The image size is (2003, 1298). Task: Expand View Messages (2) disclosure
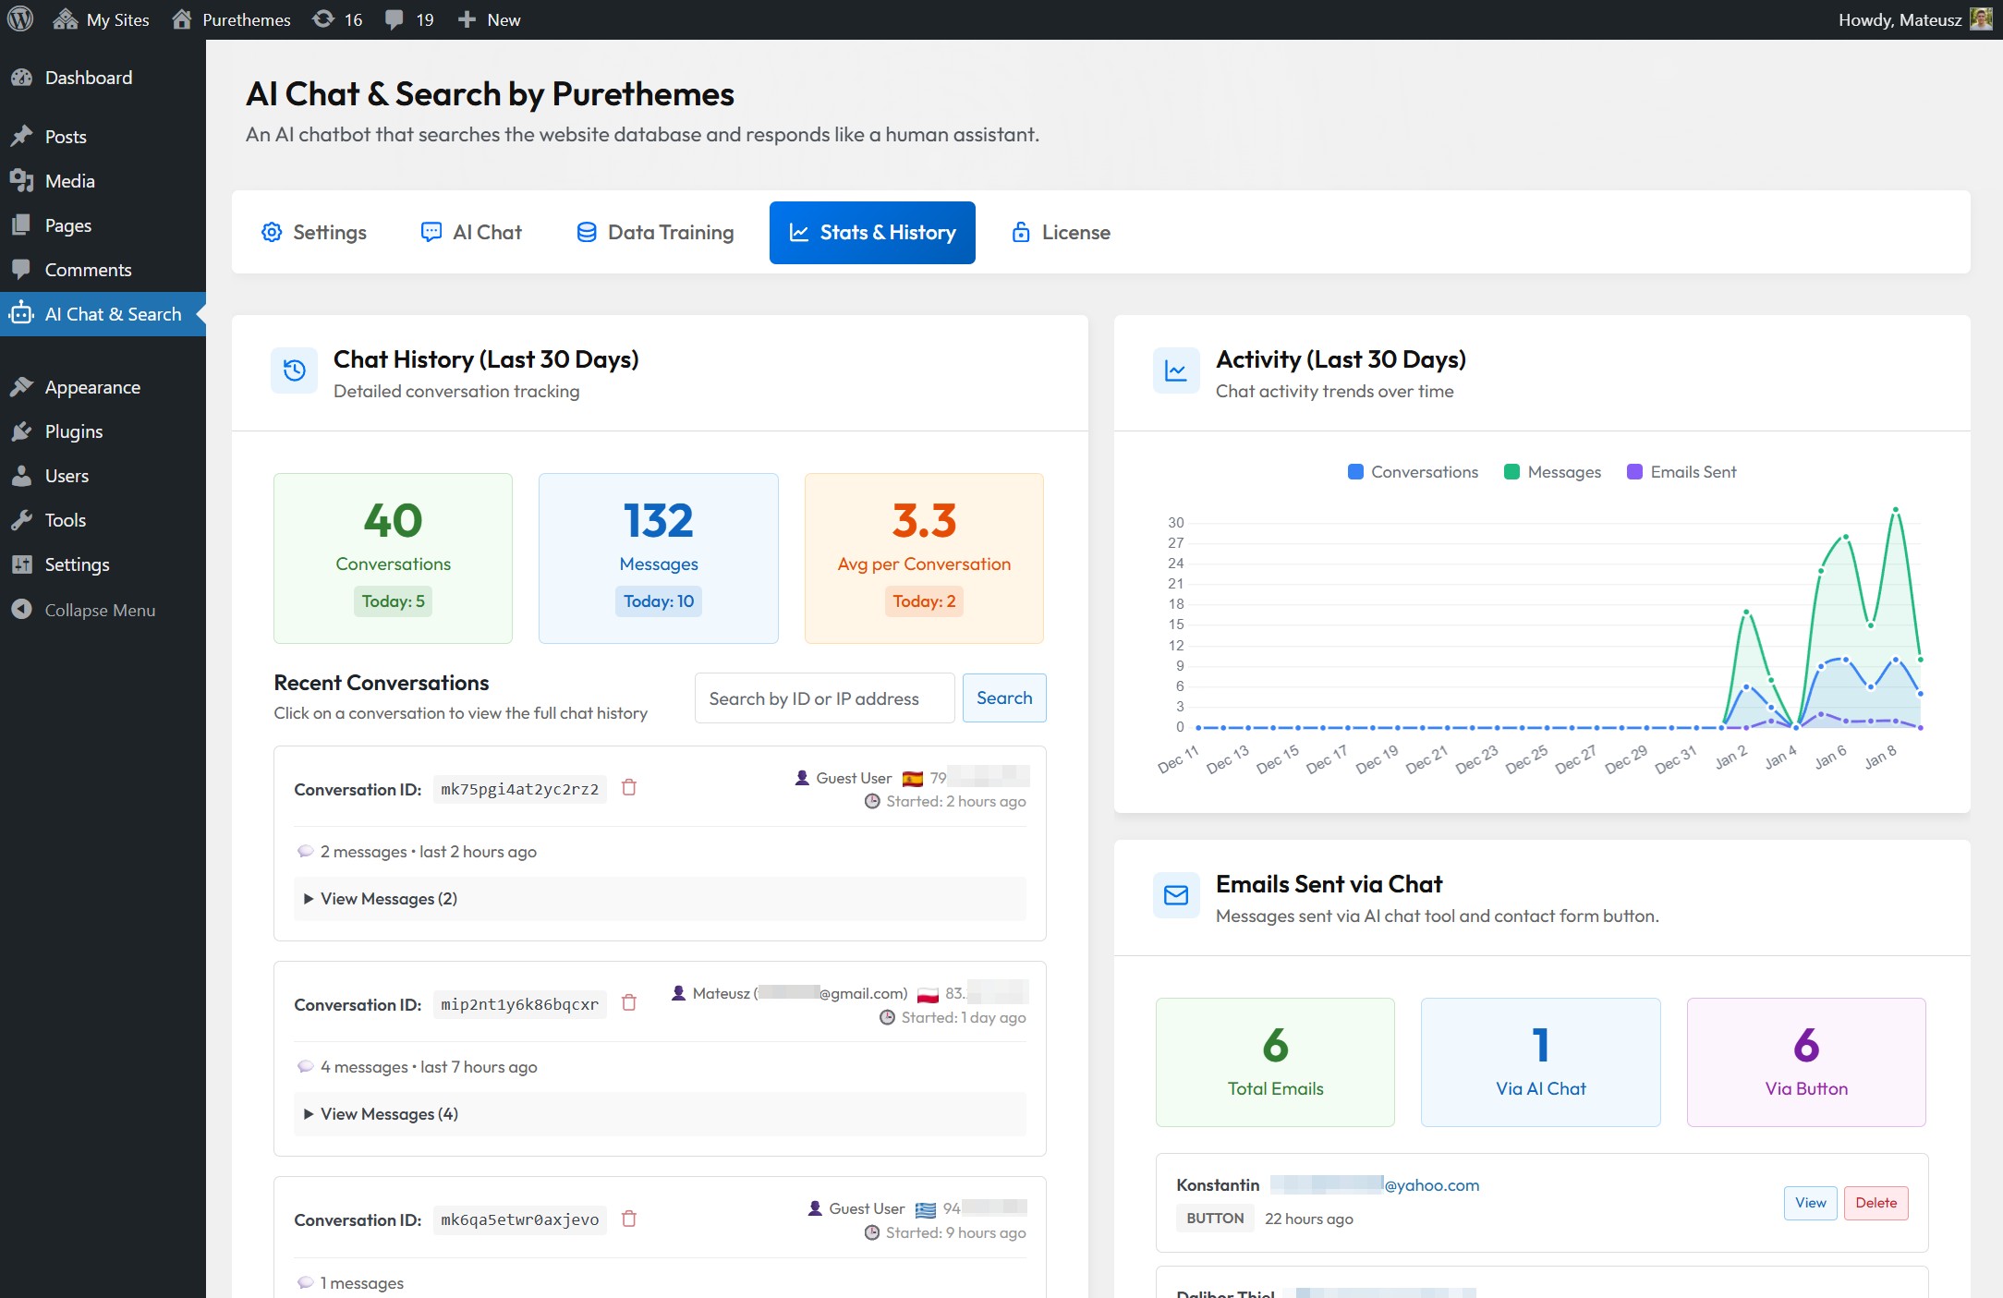[381, 899]
